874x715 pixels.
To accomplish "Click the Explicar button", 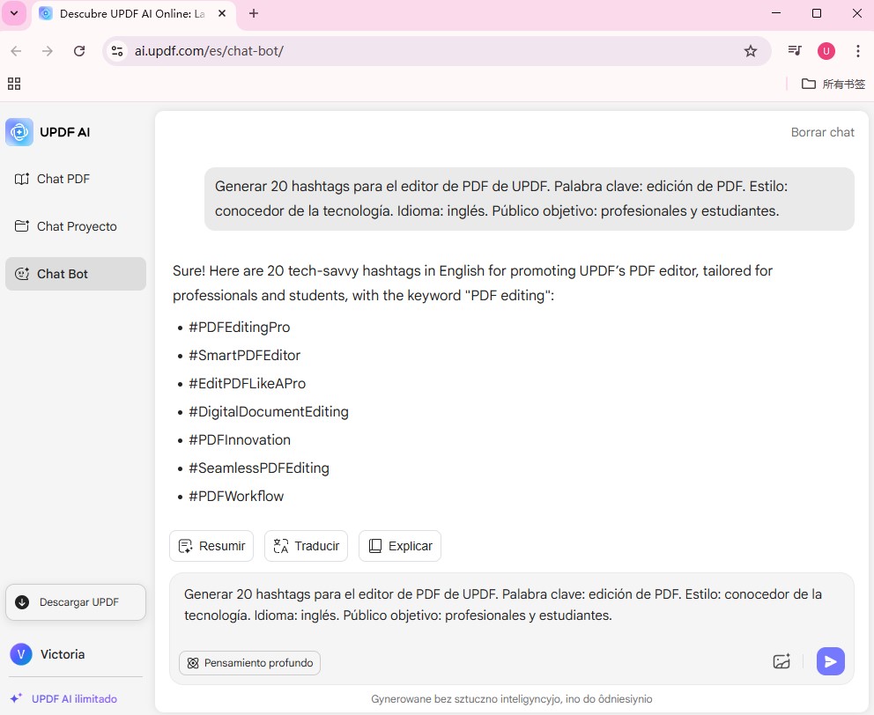I will 400,546.
